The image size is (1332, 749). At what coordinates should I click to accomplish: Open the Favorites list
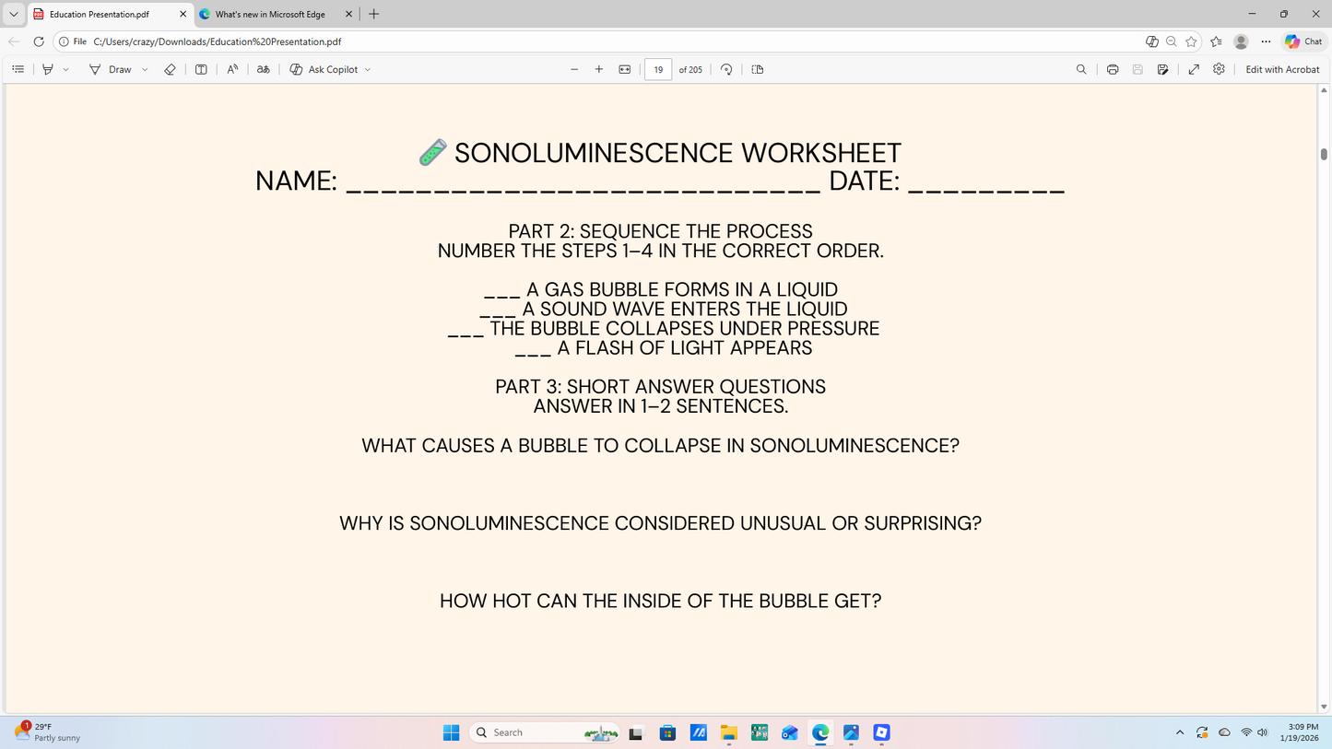pos(1216,41)
